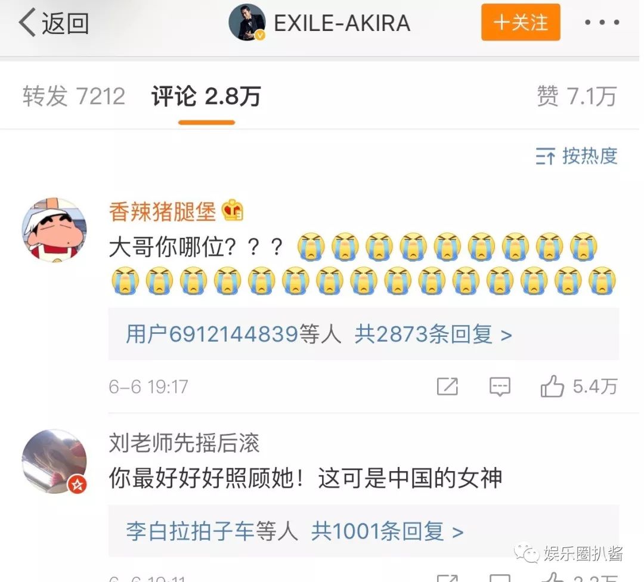Open the 赞 7.1万 likes tab

point(577,97)
